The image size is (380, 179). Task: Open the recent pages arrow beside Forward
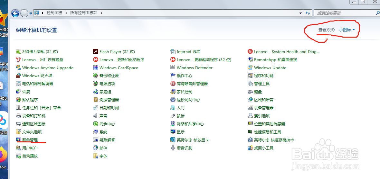[31, 13]
